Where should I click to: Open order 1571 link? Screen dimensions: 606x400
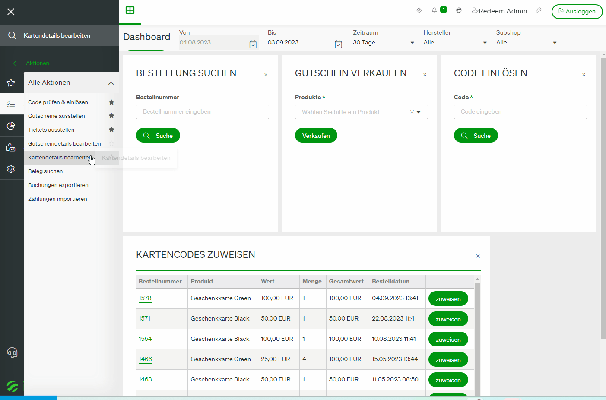pyautogui.click(x=144, y=318)
